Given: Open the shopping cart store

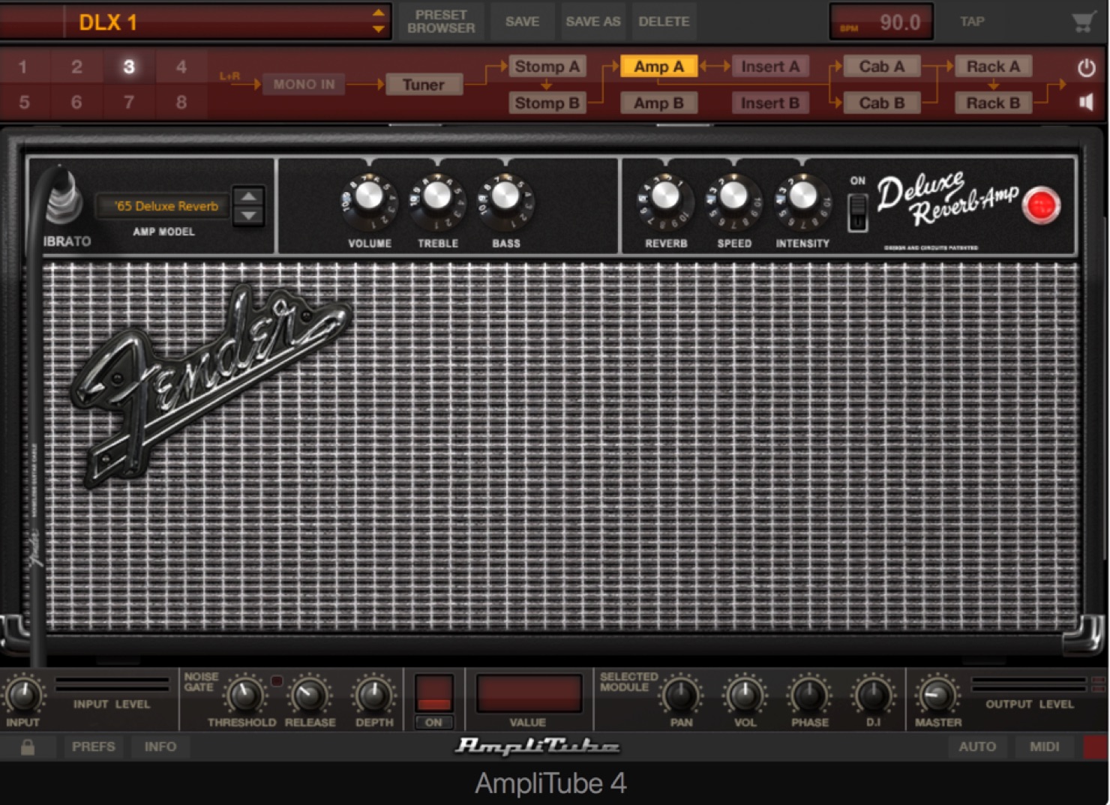Looking at the screenshot, I should pyautogui.click(x=1083, y=22).
